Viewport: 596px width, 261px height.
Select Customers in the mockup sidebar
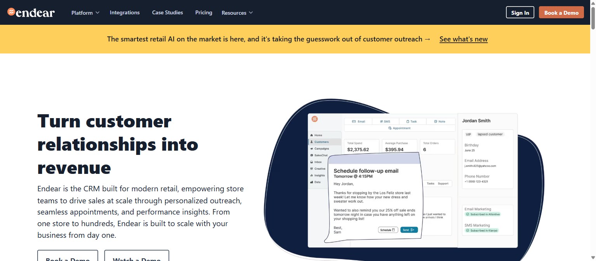pyautogui.click(x=325, y=142)
